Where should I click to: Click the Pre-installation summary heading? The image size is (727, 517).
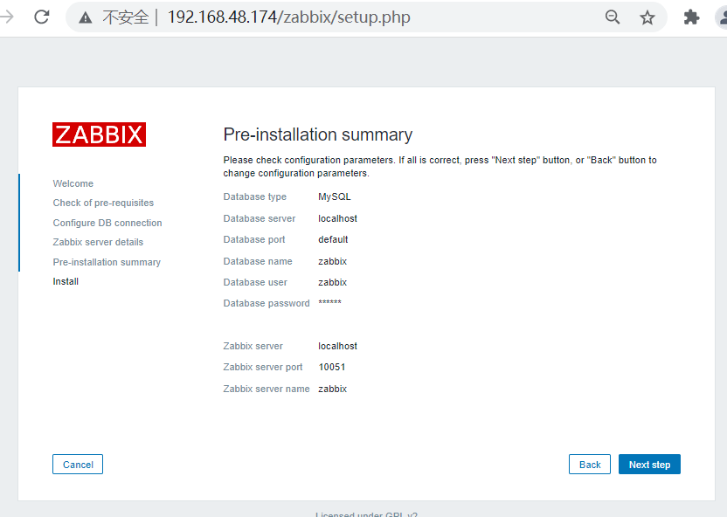317,134
